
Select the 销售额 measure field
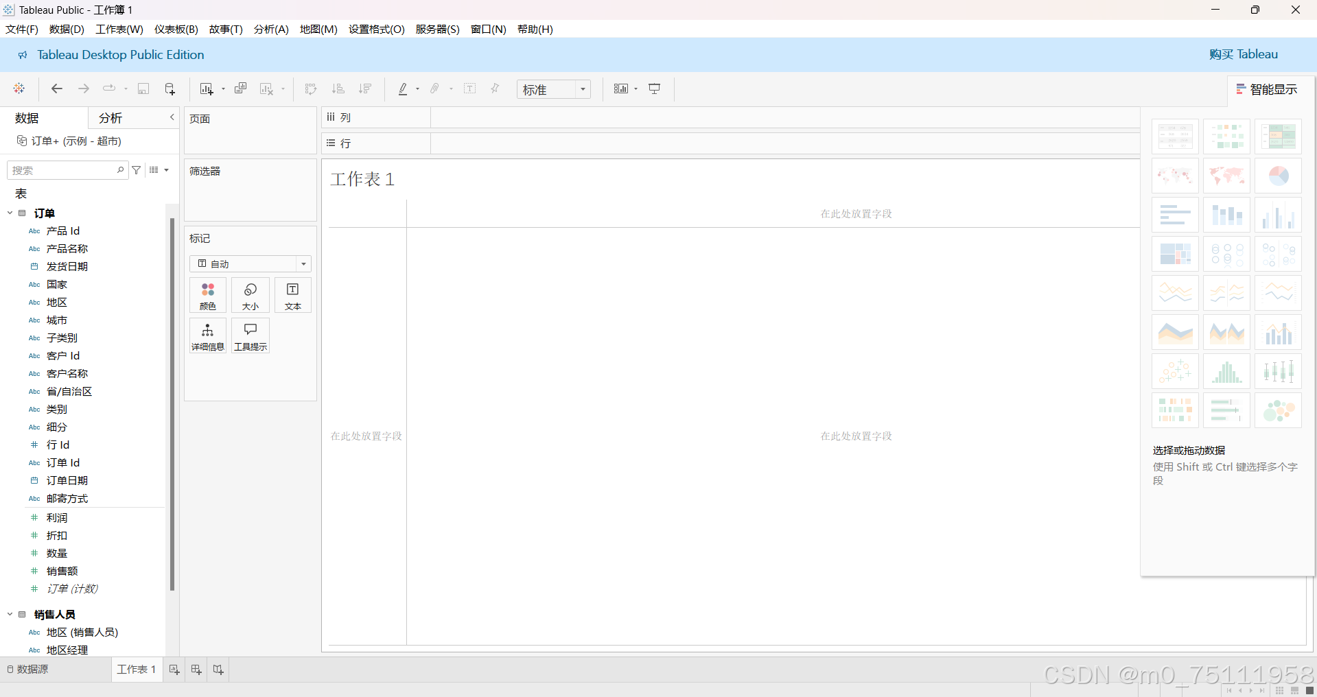point(62,571)
